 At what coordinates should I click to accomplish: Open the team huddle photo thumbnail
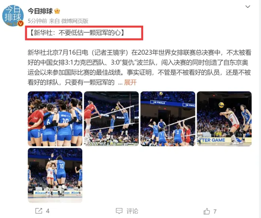click(x=55, y=119)
